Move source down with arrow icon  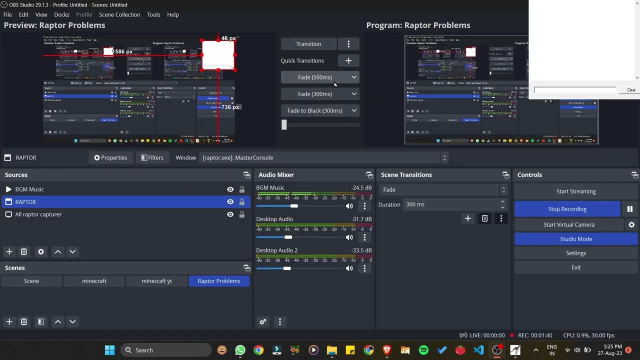[x=72, y=252]
